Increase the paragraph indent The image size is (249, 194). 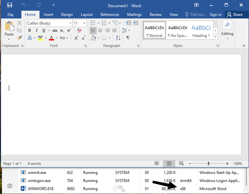pyautogui.click(x=136, y=23)
